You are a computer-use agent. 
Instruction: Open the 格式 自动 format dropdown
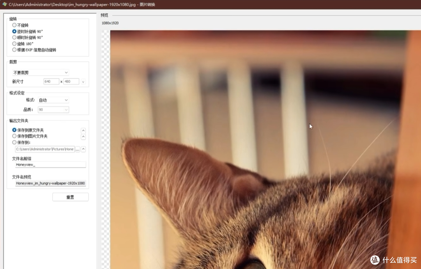click(53, 100)
